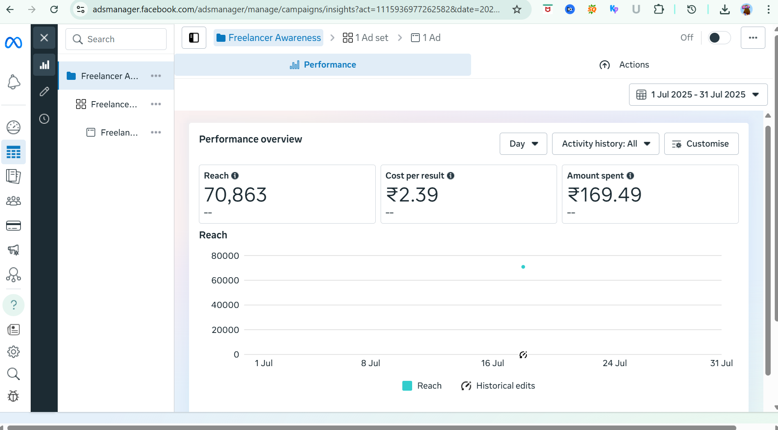This screenshot has height=430, width=778.
Task: Open the Settings gear icon
Action: [x=14, y=351]
